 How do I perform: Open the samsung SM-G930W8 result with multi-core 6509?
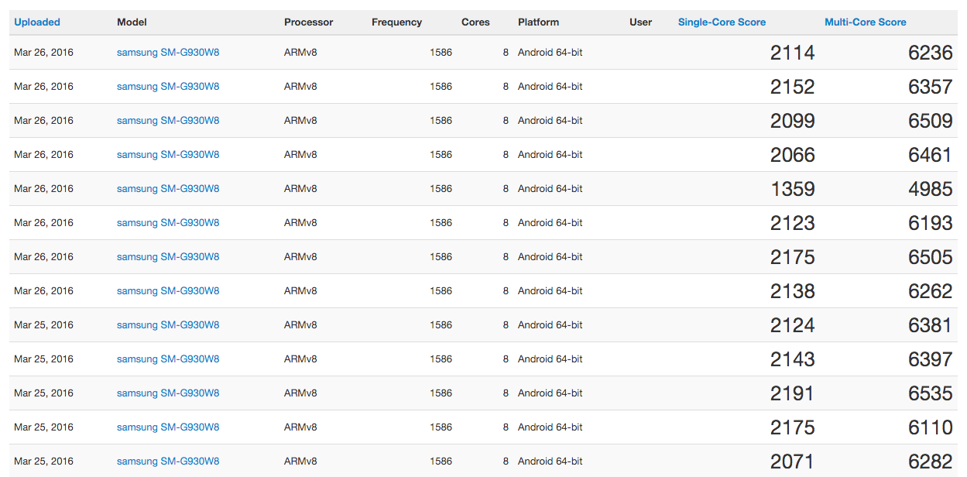click(x=168, y=121)
